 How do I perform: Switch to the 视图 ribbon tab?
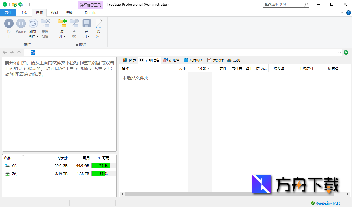coord(54,12)
